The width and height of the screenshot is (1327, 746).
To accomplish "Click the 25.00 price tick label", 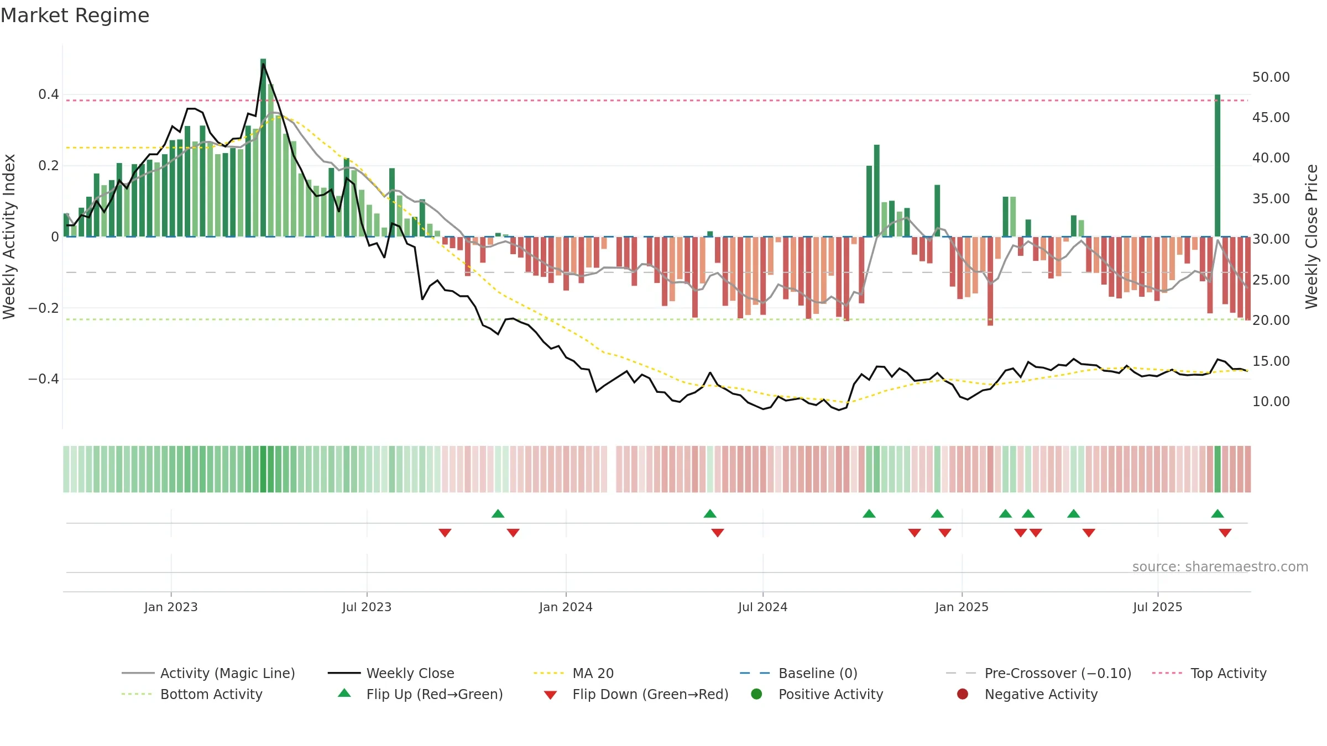I will (1271, 280).
